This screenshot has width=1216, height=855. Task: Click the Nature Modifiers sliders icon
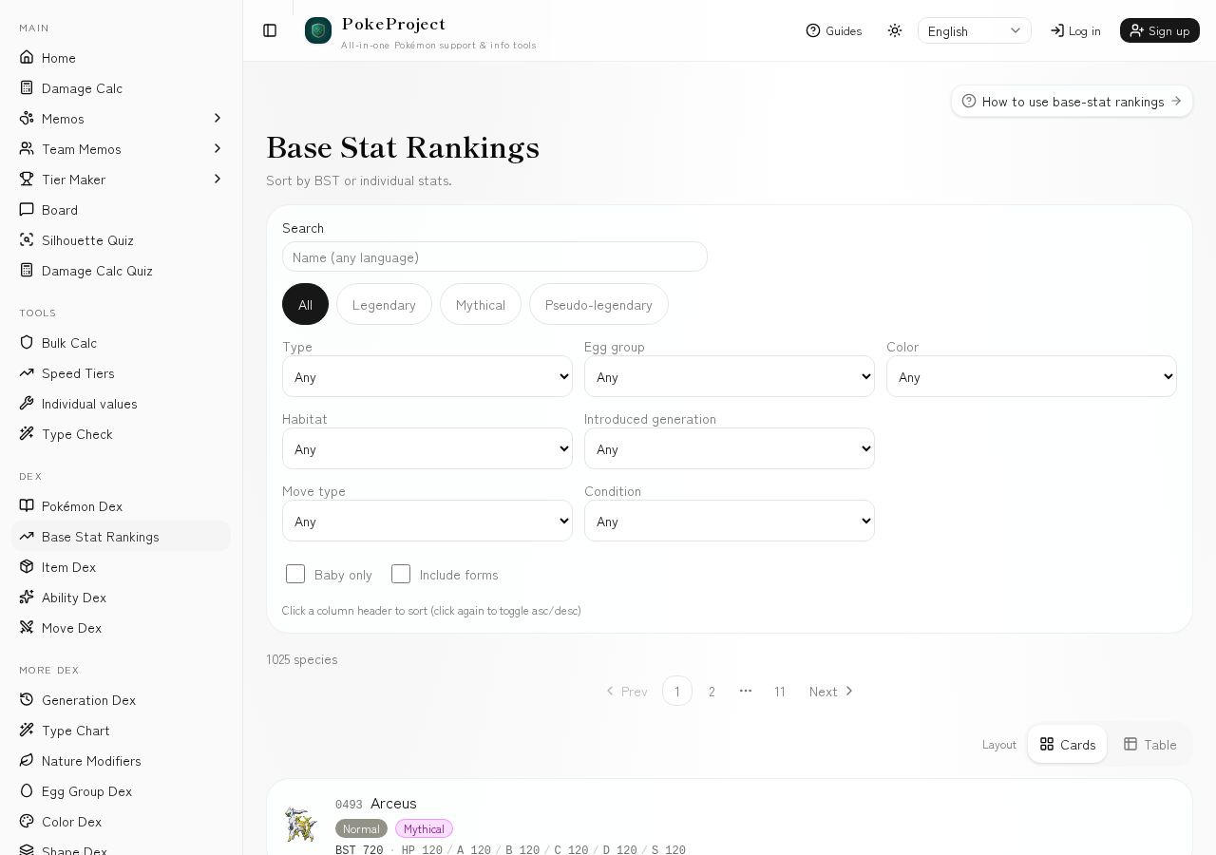[x=27, y=760]
